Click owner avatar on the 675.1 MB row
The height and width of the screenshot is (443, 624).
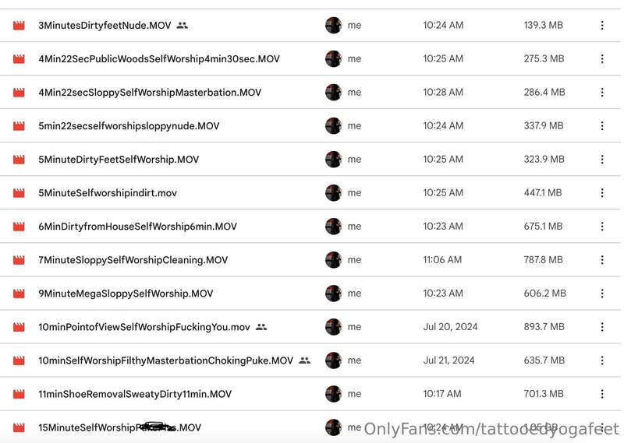point(334,226)
